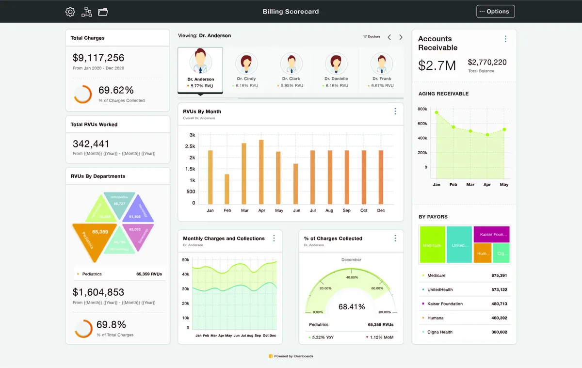Click the April bar in RVUs chart
Image resolution: width=582 pixels, height=368 pixels.
[261, 172]
